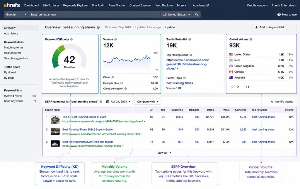300x189 pixels.
Task: Click the calendar icon beside Apr 24, 2024
Action: (x=108, y=102)
